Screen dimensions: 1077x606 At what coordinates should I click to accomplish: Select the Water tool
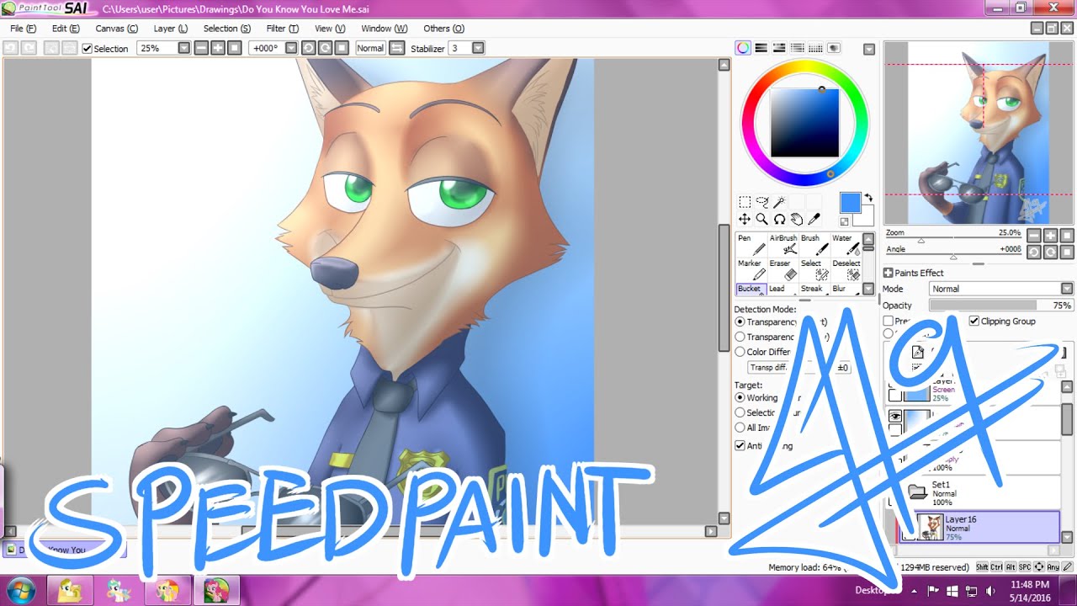point(846,244)
